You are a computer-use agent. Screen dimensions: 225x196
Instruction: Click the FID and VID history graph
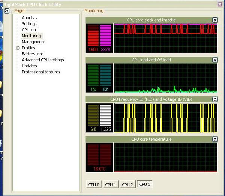click(x=166, y=118)
